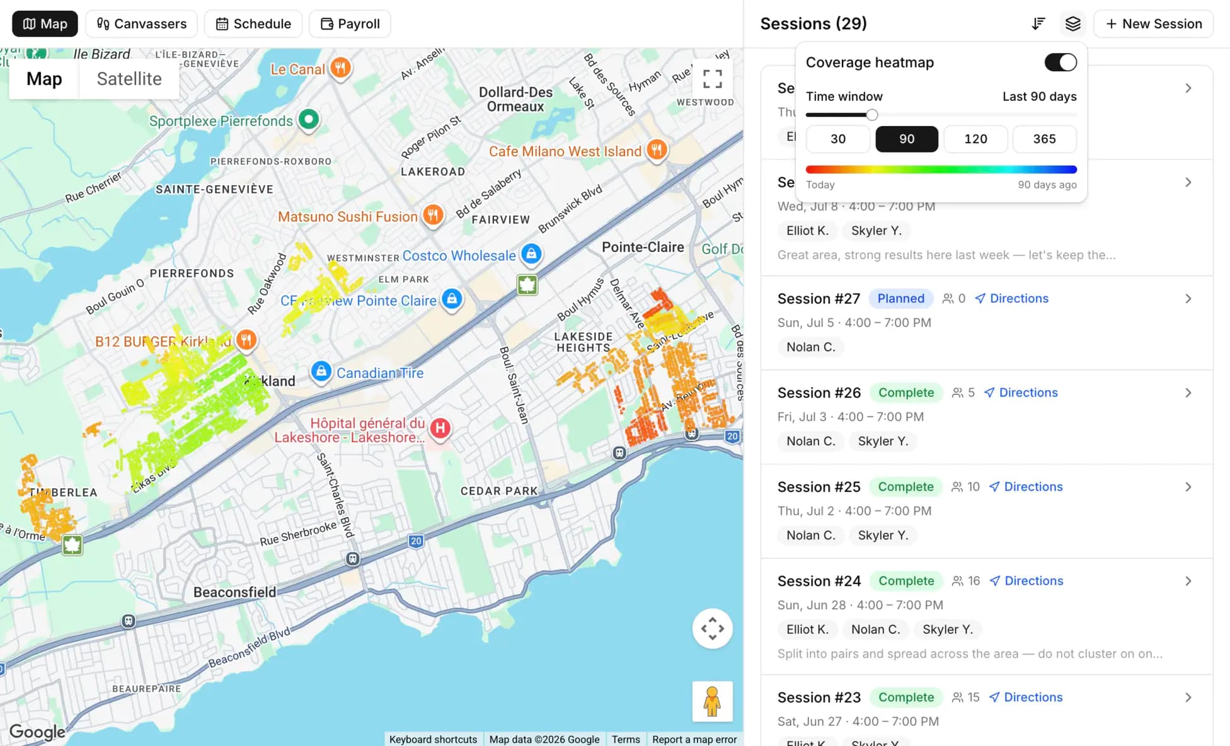Expand Session #24 with chevron
1230x746 pixels.
1188,581
